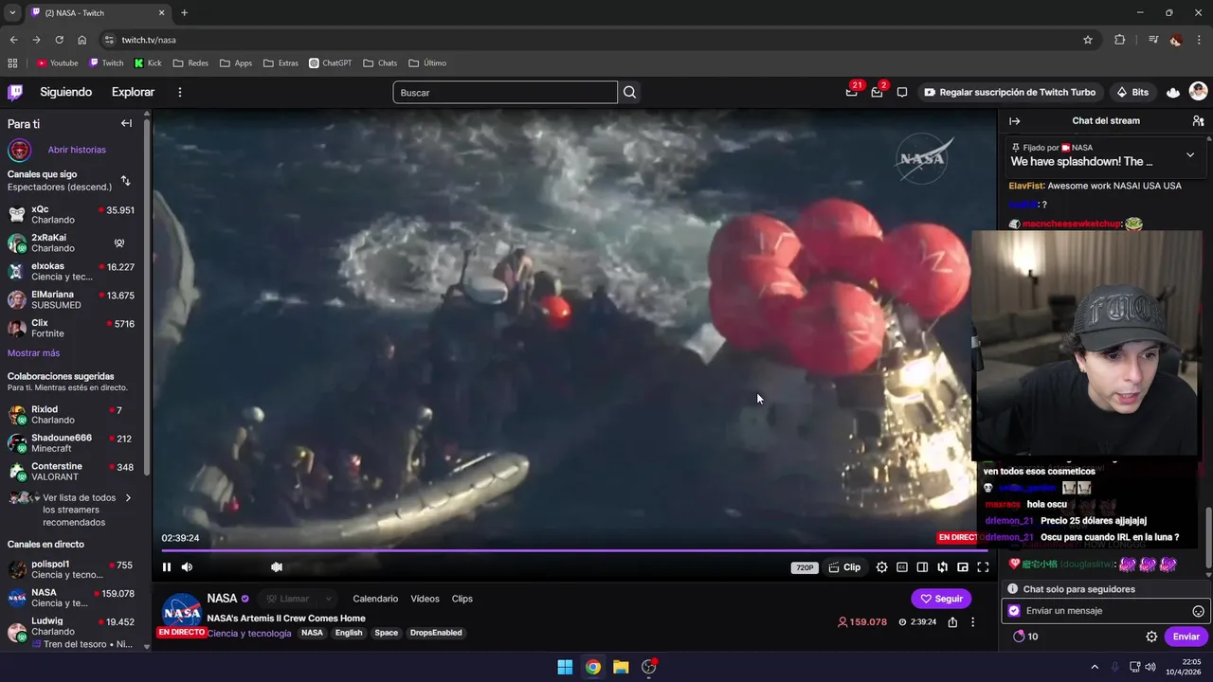This screenshot has height=682, width=1213.
Task: Click the Enviar chat button
Action: click(1186, 637)
